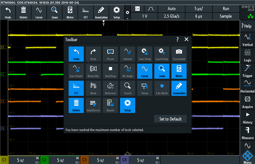Select the Load Setup tool icon
255x164 pixels.
click(x=162, y=54)
